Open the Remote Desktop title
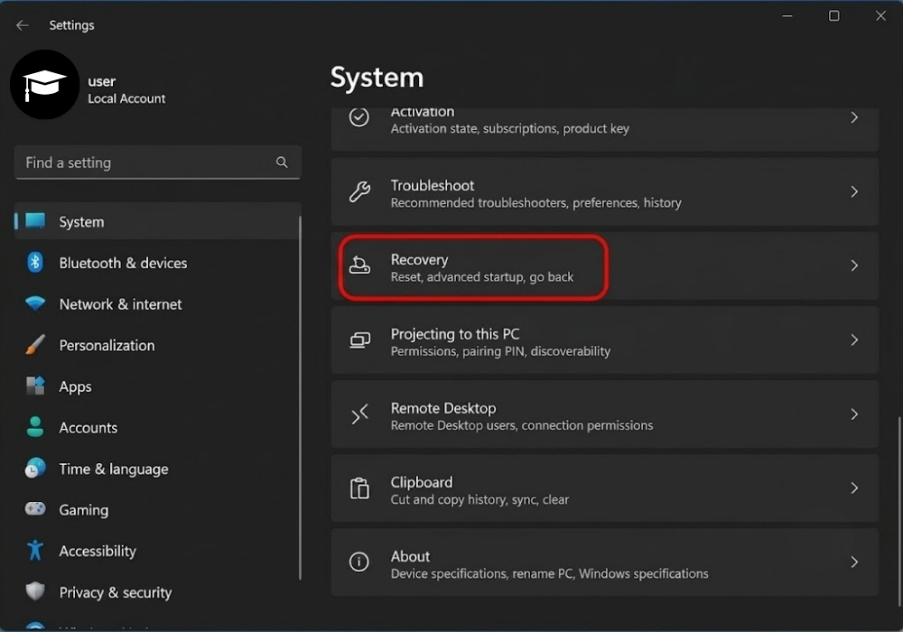 click(443, 408)
